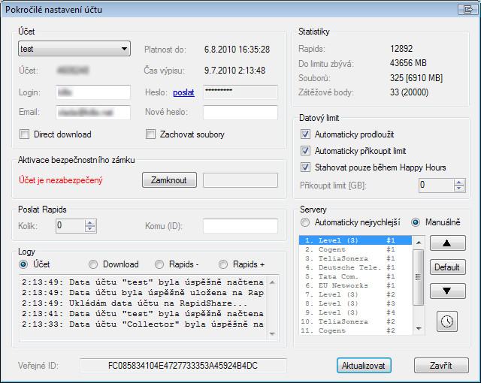Click the Kolik rapids number field
The width and height of the screenshot is (481, 383).
click(x=70, y=226)
